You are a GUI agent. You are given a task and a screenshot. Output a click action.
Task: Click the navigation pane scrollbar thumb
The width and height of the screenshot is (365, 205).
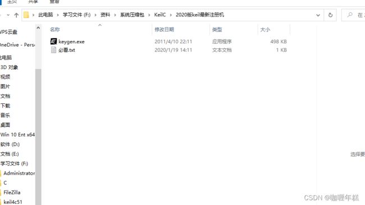(38, 137)
